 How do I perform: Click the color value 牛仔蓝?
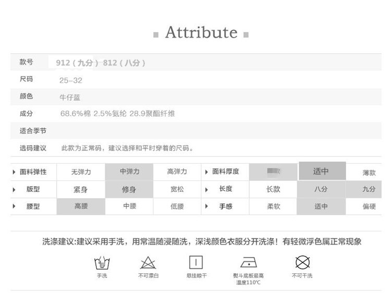tap(70, 98)
